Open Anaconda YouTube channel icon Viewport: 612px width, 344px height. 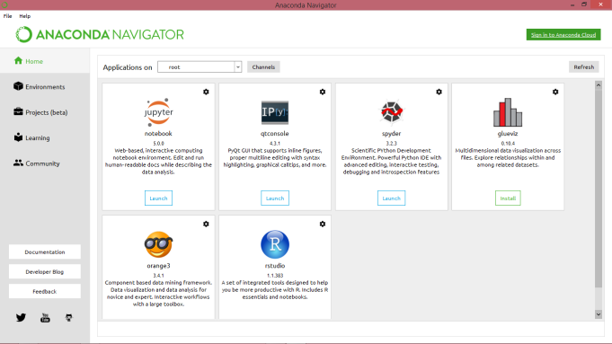tap(45, 317)
